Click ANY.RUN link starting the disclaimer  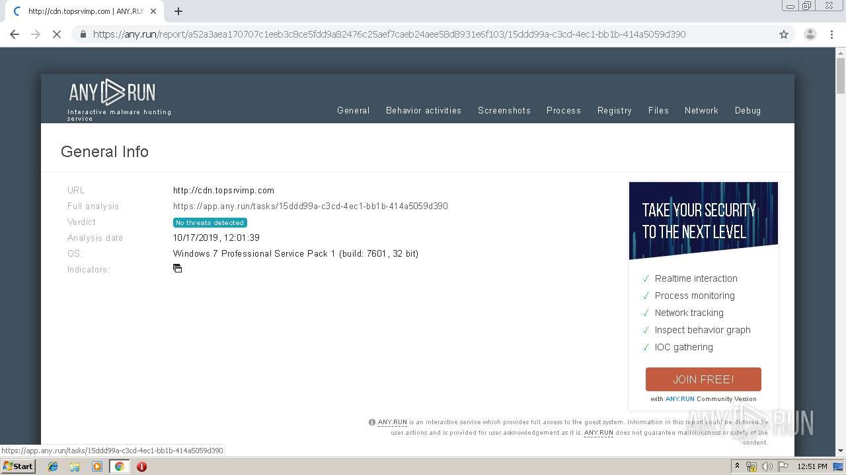click(x=393, y=422)
